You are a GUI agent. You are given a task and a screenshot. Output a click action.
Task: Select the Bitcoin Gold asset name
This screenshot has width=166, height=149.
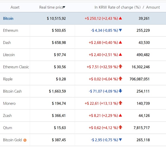12,140
